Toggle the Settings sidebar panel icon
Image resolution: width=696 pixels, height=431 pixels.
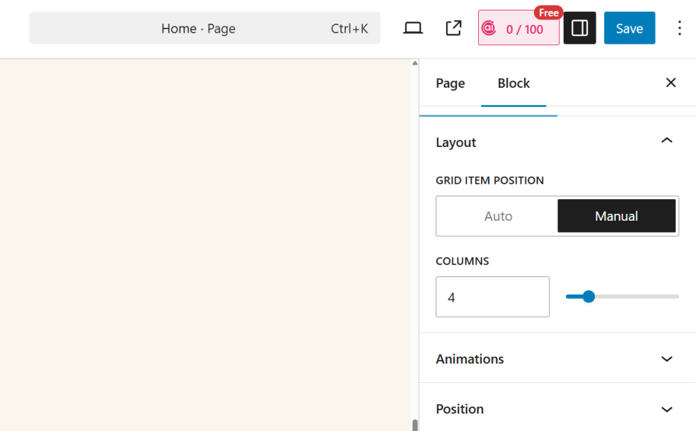(x=580, y=28)
